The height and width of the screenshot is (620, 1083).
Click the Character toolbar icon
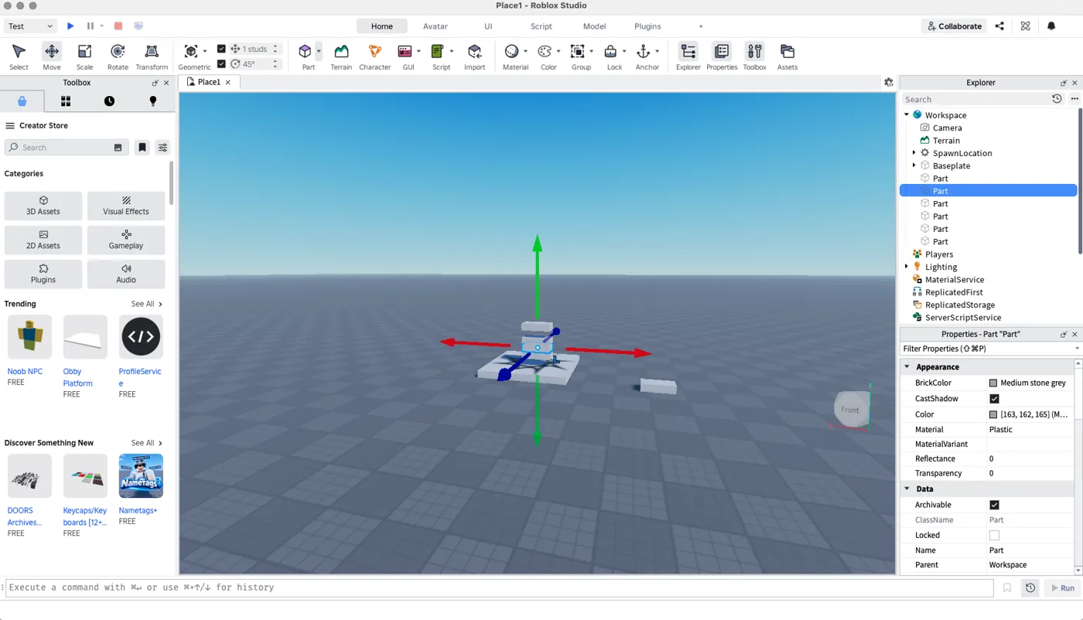[375, 56]
